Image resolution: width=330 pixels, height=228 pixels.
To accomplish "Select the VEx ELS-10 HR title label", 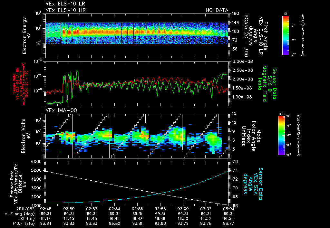I will (66, 10).
